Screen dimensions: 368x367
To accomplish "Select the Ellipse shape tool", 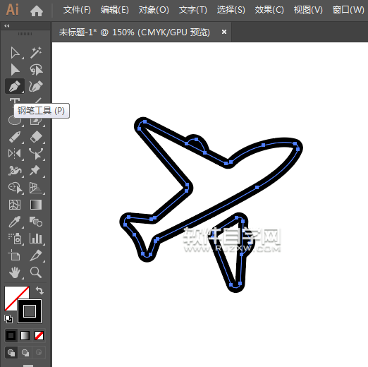I will [x=15, y=121].
